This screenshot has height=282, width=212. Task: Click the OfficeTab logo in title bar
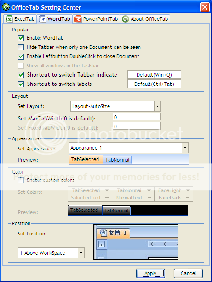(6, 7)
